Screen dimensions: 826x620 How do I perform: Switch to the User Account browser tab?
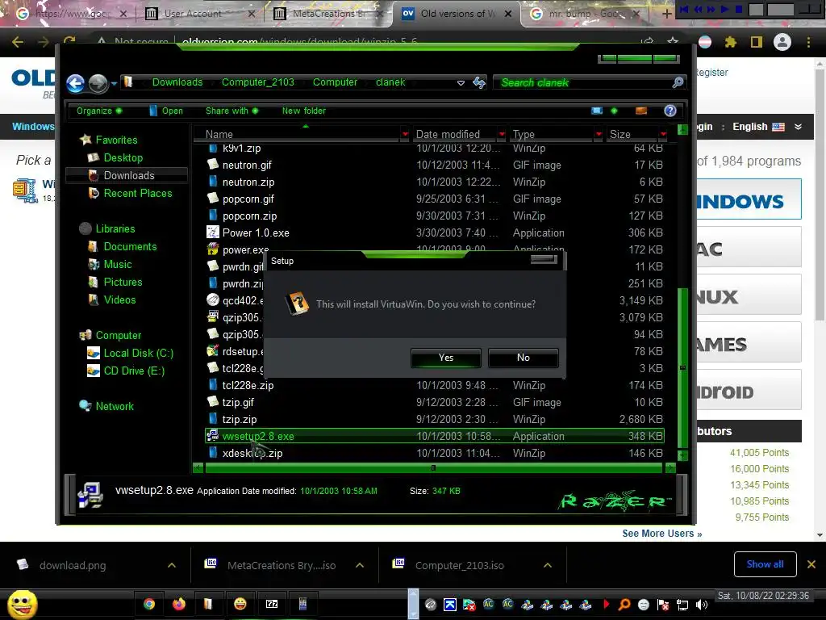tap(193, 14)
